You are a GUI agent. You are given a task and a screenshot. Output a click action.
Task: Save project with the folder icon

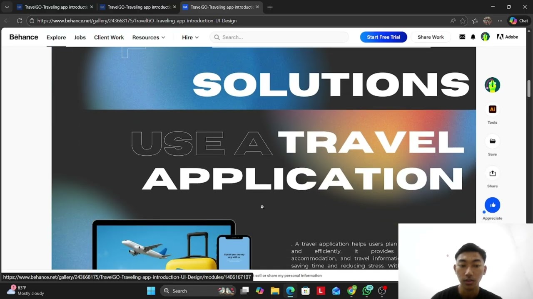[x=492, y=141]
